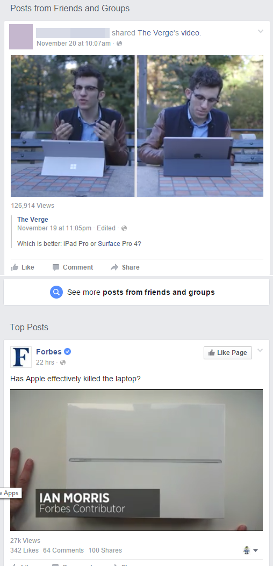273x566 pixels.
Task: Click the globe icon beside Forbes 22 hrs
Action: point(63,362)
